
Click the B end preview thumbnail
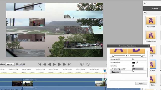coord(136,51)
